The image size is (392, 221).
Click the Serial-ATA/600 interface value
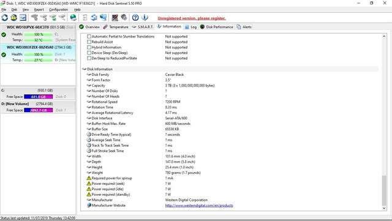(x=176, y=118)
